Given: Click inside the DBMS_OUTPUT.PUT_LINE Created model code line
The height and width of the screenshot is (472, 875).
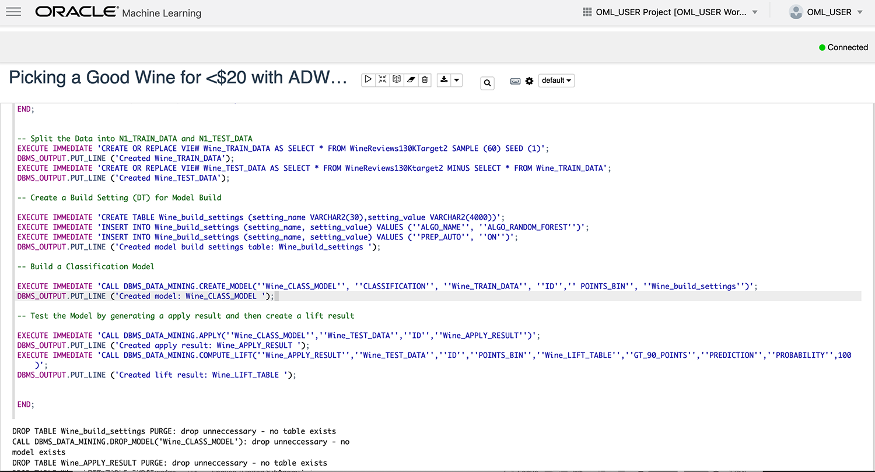Looking at the screenshot, I should tap(146, 296).
